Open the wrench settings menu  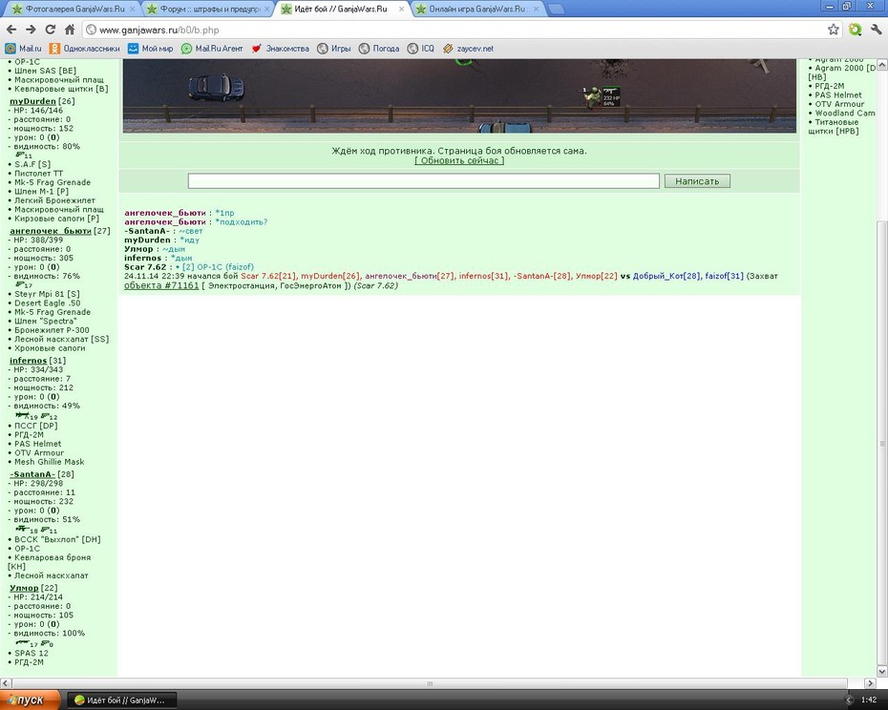coord(877,30)
